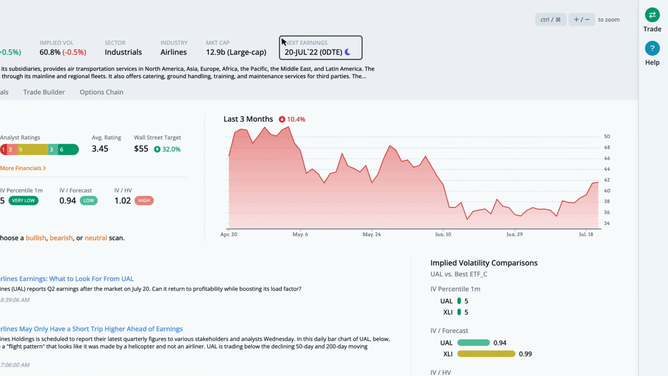The width and height of the screenshot is (668, 376).
Task: Open the 'What to Look For From UAL' article
Action: click(x=67, y=279)
